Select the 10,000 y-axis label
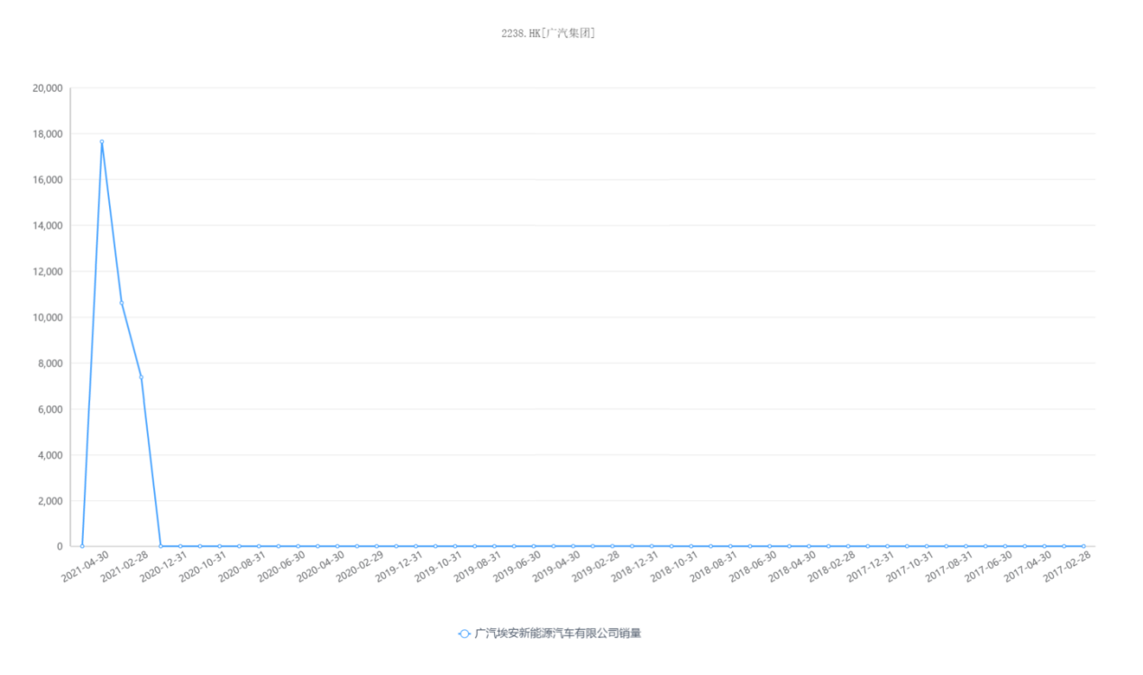The width and height of the screenshot is (1143, 675). point(47,317)
